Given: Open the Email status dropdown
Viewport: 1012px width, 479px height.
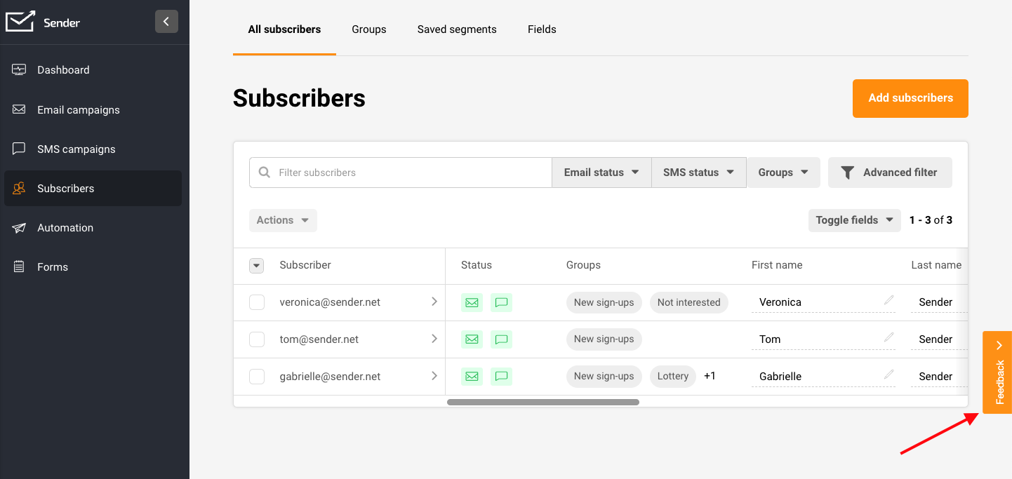Looking at the screenshot, I should tap(601, 173).
